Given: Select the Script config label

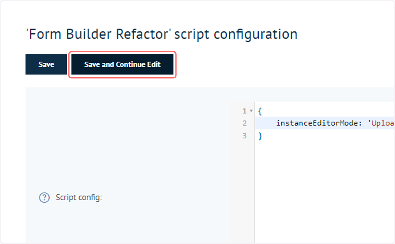Looking at the screenshot, I should click(x=79, y=198).
